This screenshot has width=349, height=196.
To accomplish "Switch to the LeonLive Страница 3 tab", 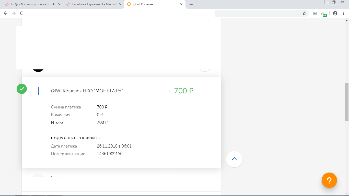I will click(x=92, y=4).
